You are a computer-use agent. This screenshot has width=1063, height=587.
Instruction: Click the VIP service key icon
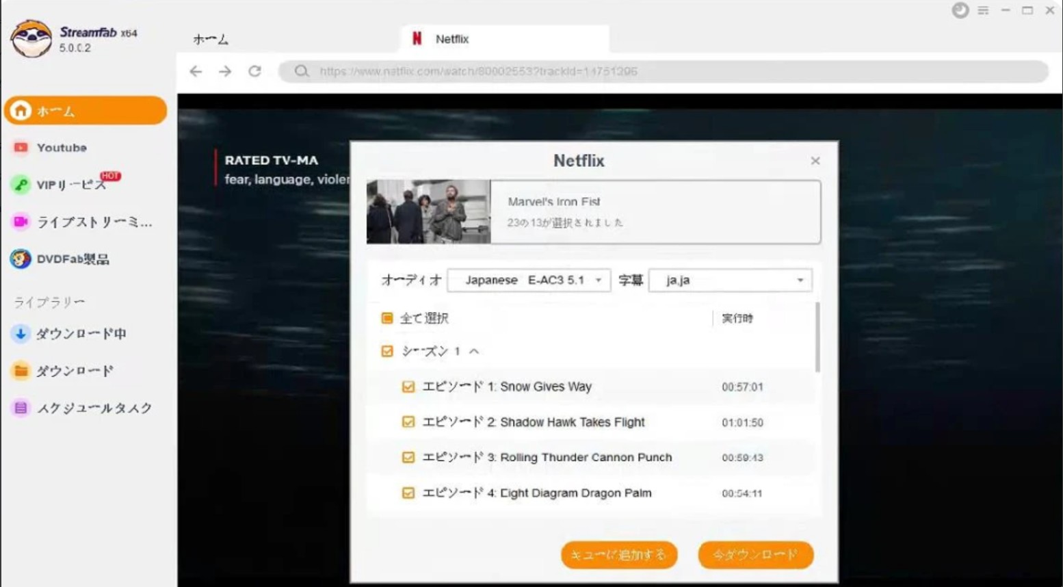(21, 185)
